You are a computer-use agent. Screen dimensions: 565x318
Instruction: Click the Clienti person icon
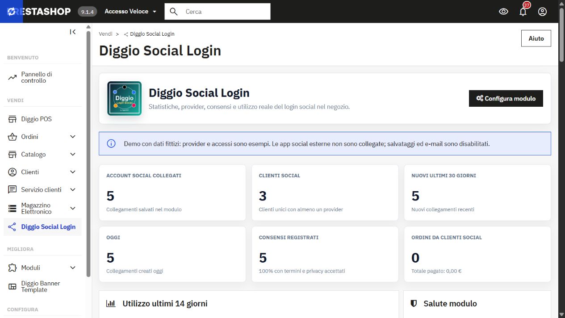[x=13, y=172]
